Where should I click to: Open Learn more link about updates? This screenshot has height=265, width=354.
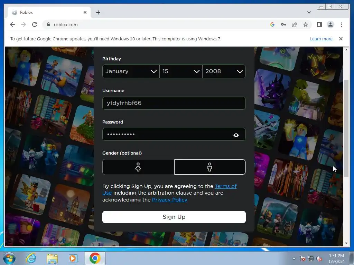(321, 39)
